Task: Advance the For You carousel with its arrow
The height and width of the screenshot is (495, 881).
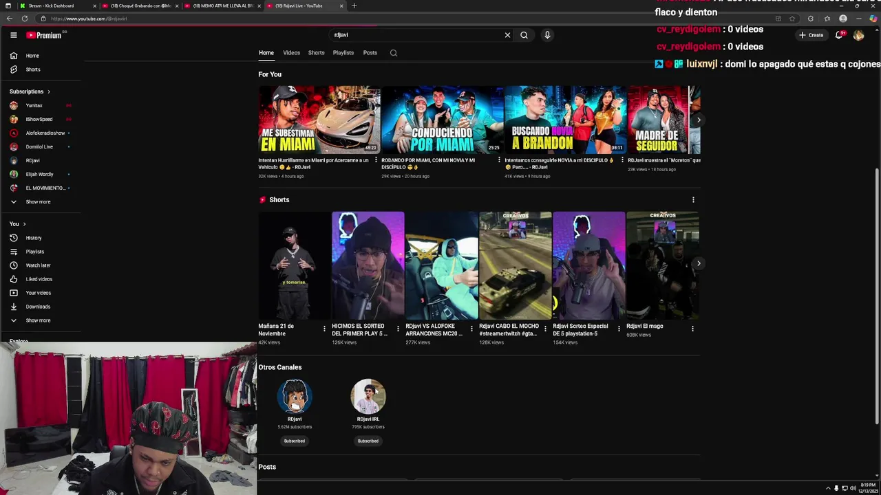Action: [698, 120]
